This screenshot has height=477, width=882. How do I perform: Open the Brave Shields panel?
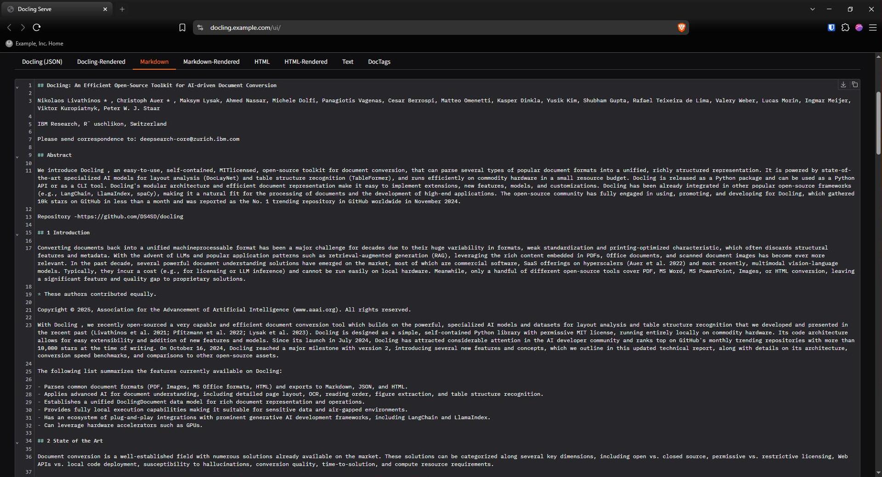[681, 28]
